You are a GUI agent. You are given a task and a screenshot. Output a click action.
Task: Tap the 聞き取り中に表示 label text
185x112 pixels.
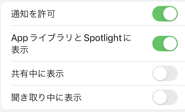click(x=46, y=98)
